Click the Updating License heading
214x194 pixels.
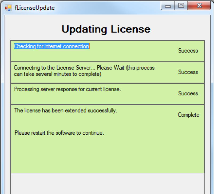[106, 29]
